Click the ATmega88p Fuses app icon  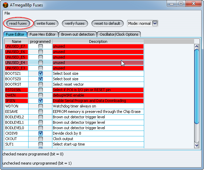click(x=5, y=5)
